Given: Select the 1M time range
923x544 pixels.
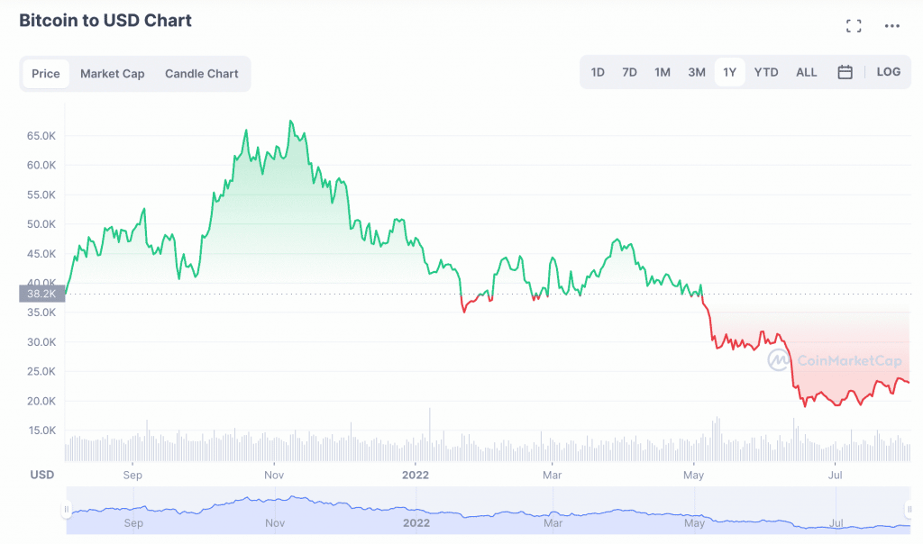Looking at the screenshot, I should tap(663, 72).
